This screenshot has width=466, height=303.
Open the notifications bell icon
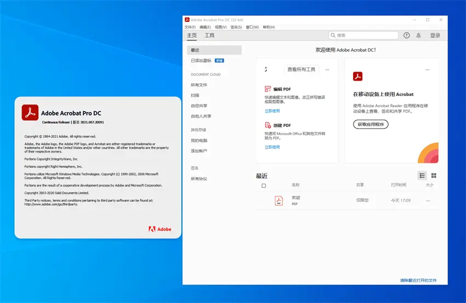coord(419,36)
